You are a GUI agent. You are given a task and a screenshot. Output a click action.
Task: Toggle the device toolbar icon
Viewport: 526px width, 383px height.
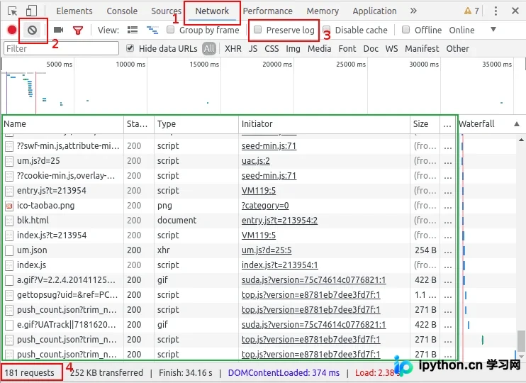31,11
